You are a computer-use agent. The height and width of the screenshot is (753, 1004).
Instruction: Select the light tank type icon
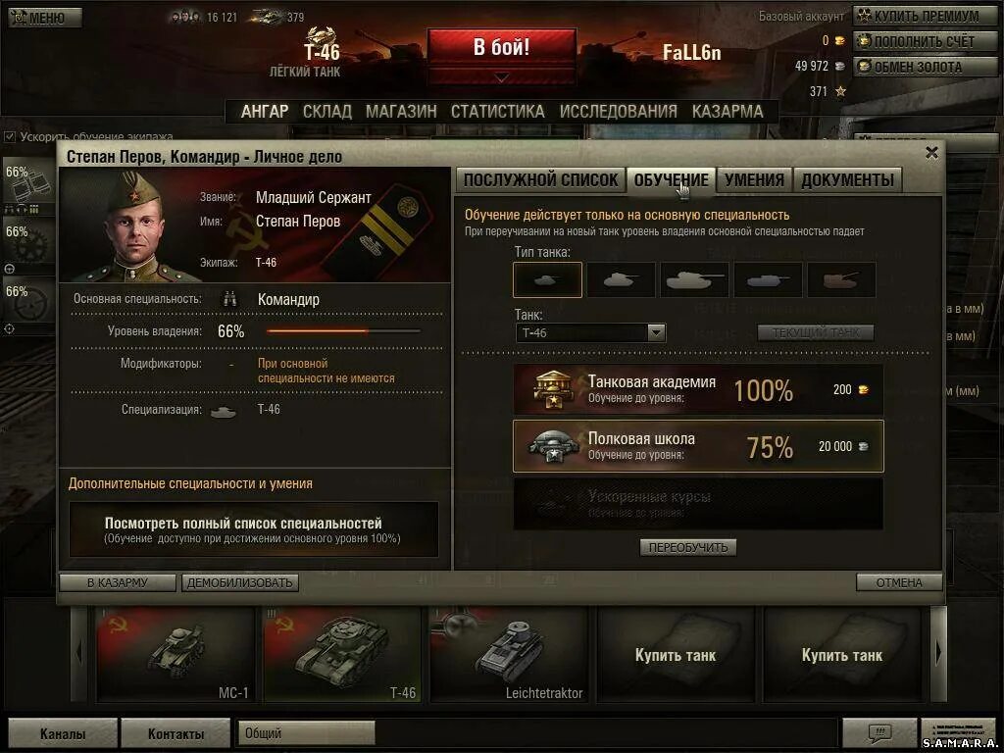[x=547, y=279]
